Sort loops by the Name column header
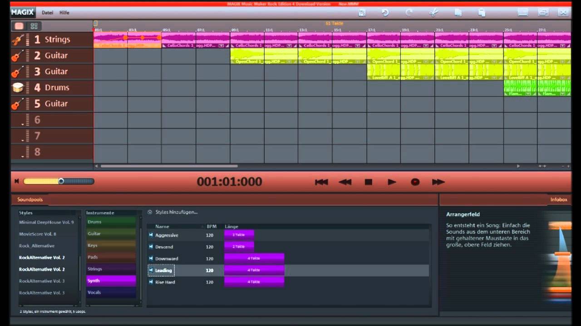 click(x=162, y=226)
